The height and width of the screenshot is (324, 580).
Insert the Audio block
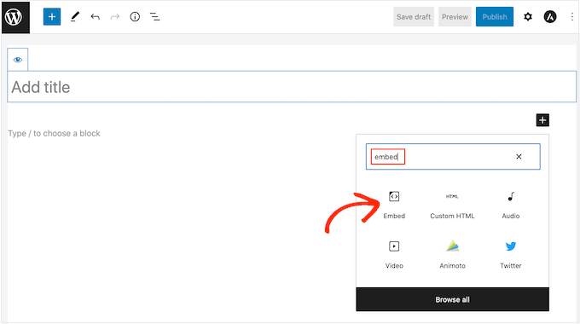(510, 205)
